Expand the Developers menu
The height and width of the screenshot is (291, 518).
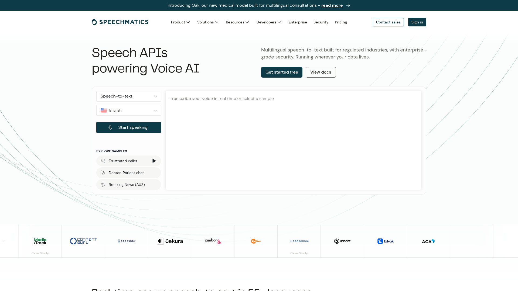tap(269, 22)
